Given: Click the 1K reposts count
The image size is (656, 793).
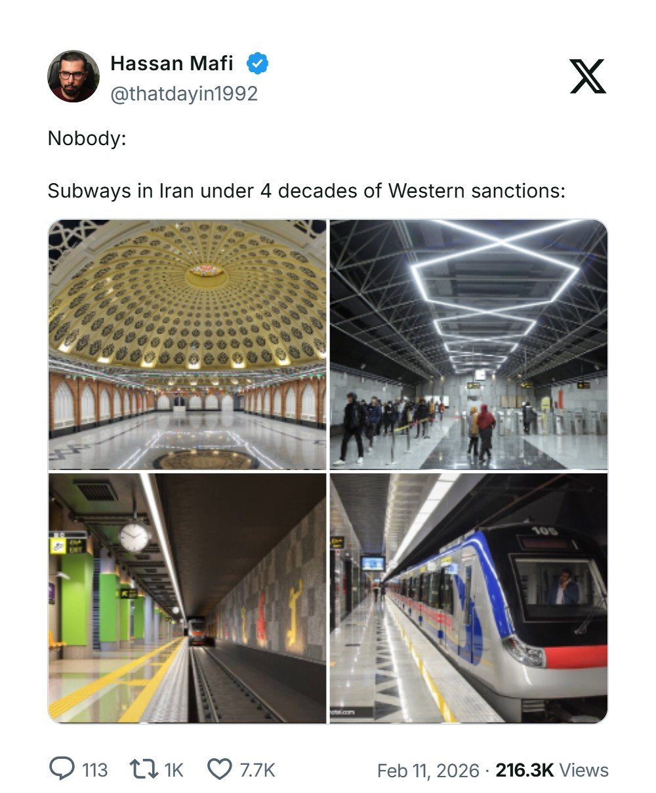Looking at the screenshot, I should [x=173, y=769].
